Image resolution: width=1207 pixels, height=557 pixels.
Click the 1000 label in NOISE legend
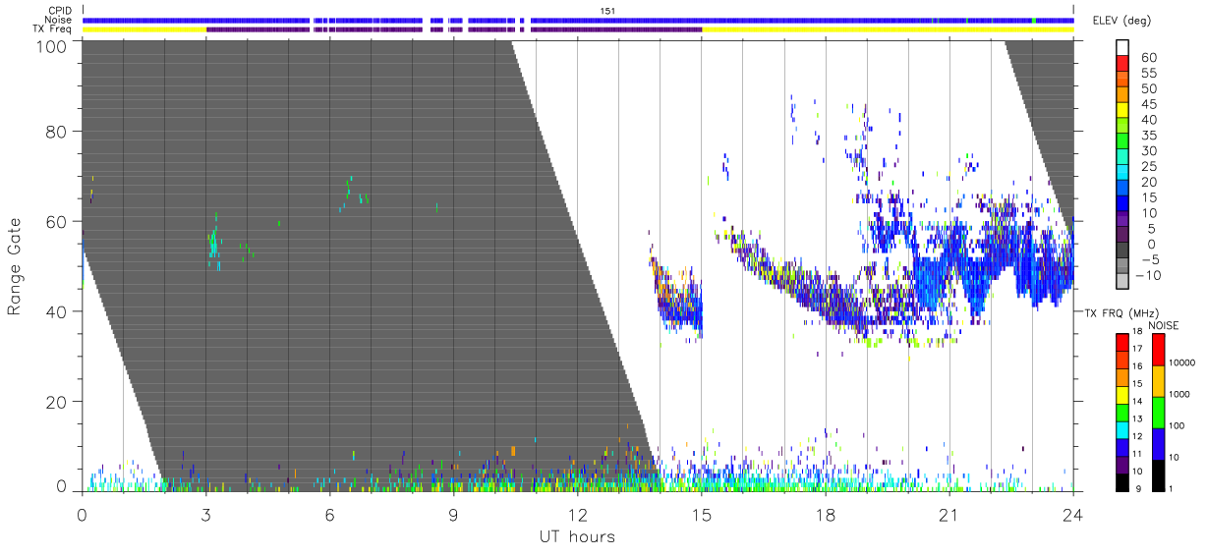pos(1180,395)
